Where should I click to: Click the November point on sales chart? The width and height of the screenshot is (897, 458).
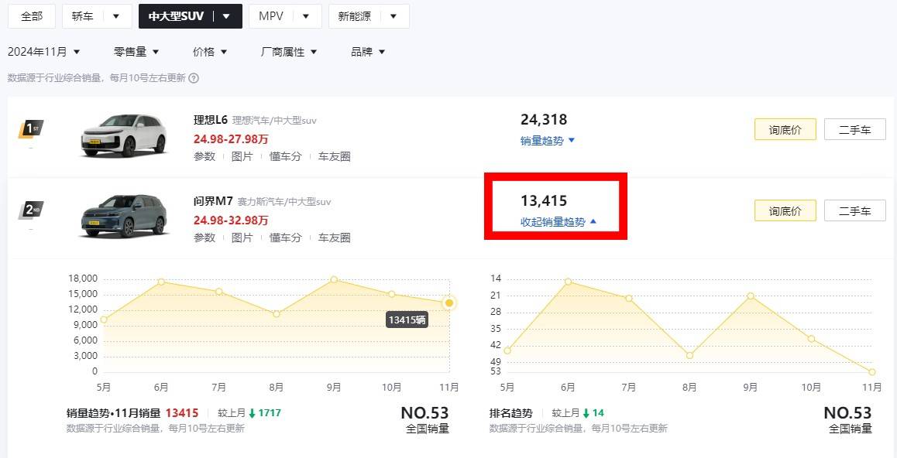449,302
